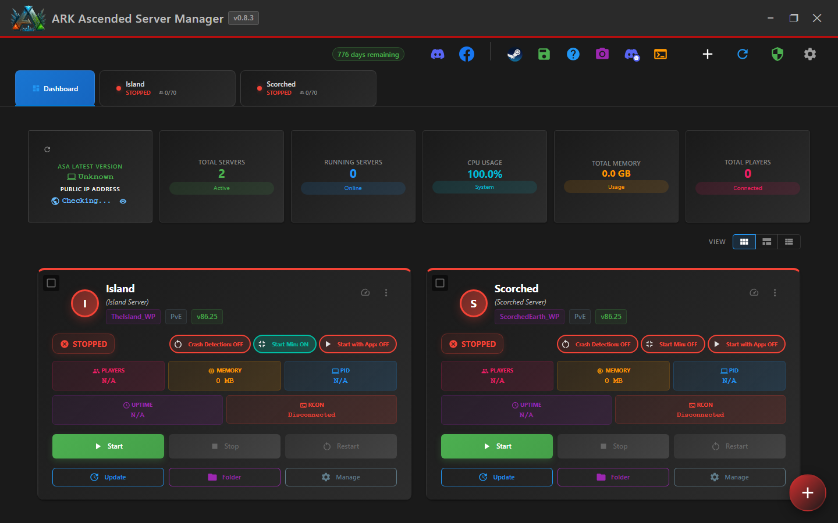Viewport: 838px width, 523px height.
Task: Open Scorched server Folder
Action: tap(613, 477)
